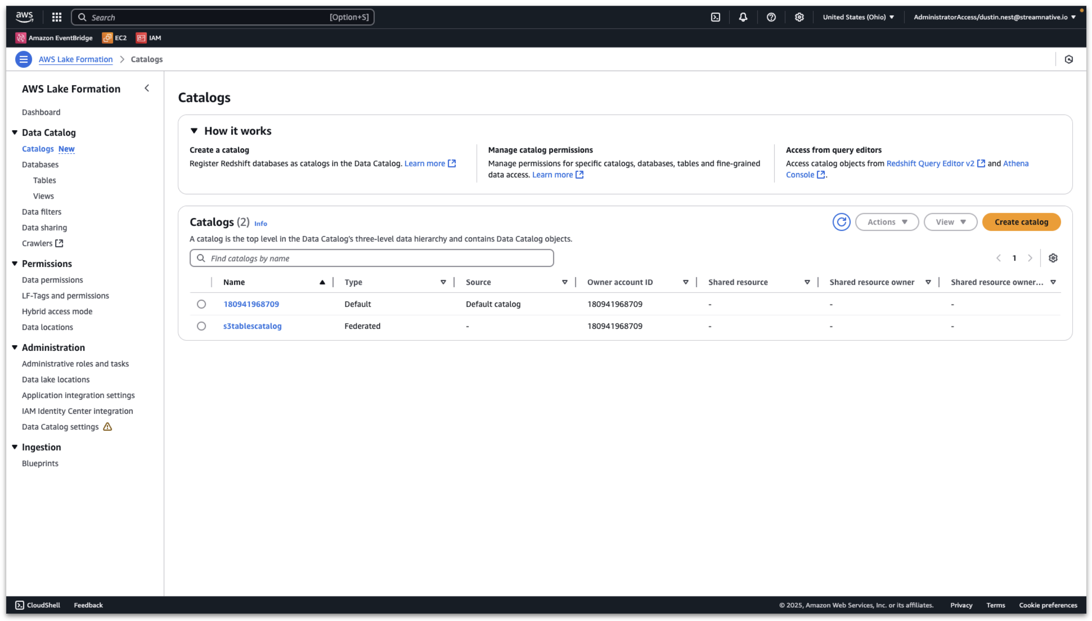The image size is (1092, 621).
Task: Open the EC2 favorite shortcut icon
Action: click(x=114, y=38)
